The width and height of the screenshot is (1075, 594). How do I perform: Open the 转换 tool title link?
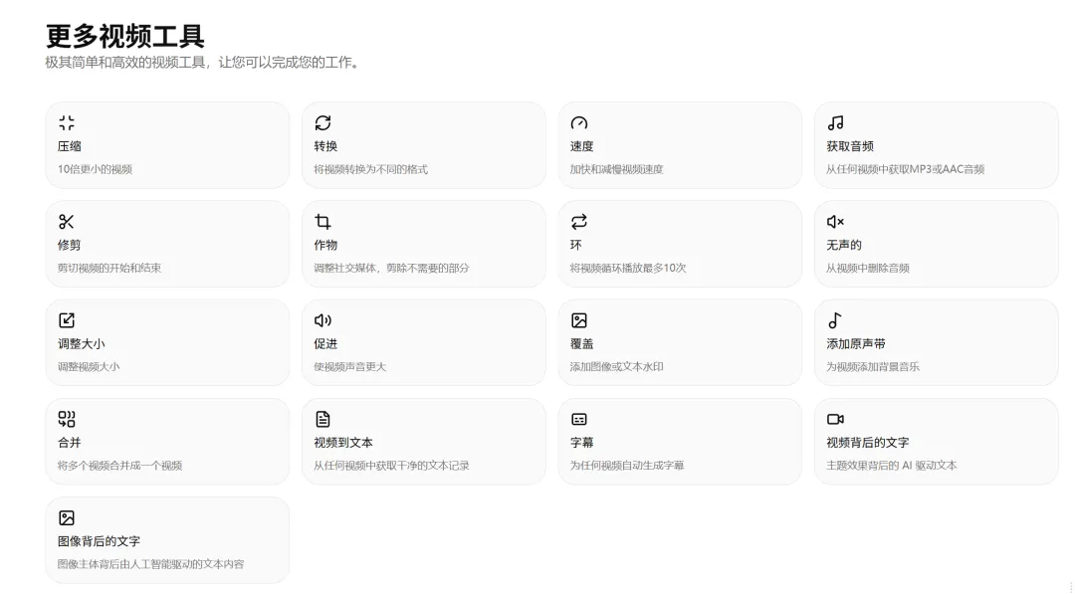(325, 146)
